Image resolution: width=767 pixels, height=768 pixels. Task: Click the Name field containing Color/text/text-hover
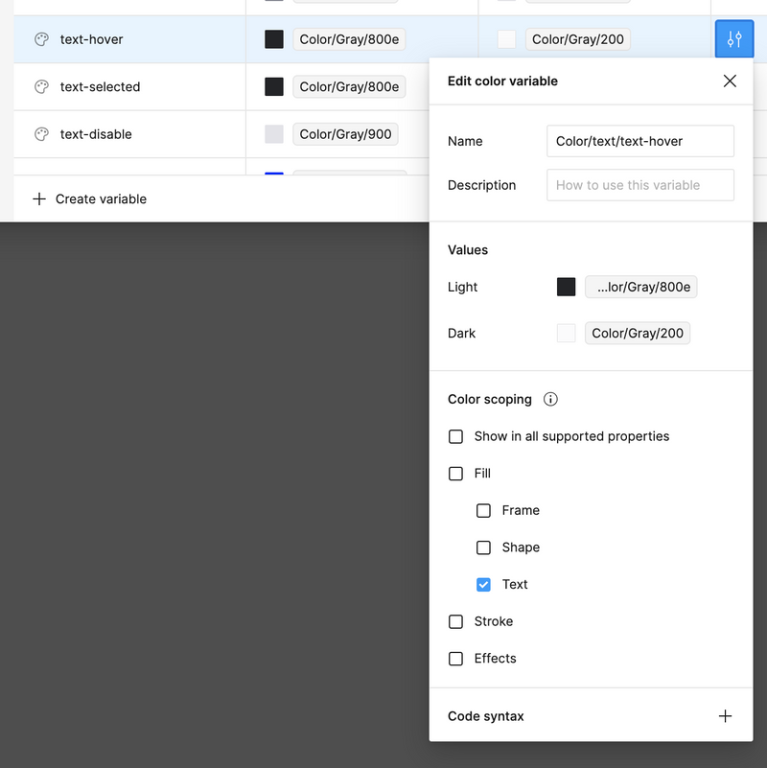(x=640, y=141)
